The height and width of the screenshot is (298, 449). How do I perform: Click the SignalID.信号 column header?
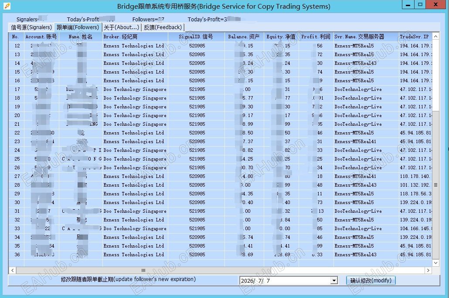click(196, 37)
